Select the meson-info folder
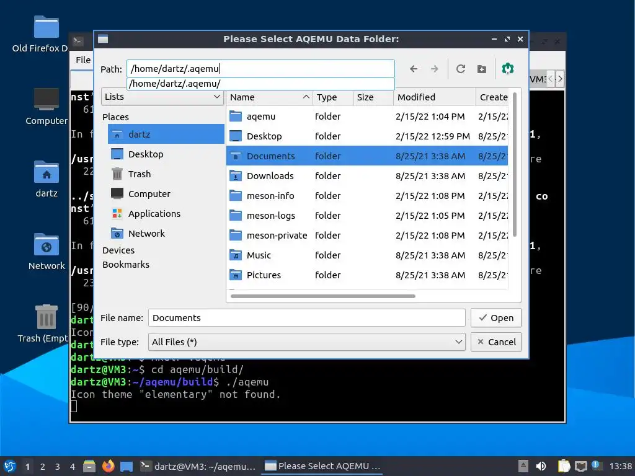The height and width of the screenshot is (476, 635). click(367, 195)
